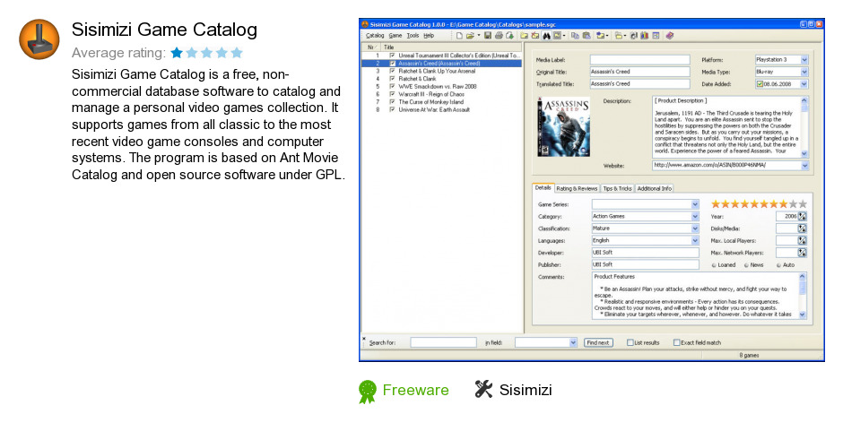Toggle checkbox for Warcraft III - Reign of Chaos
843x431 pixels.
click(x=393, y=94)
